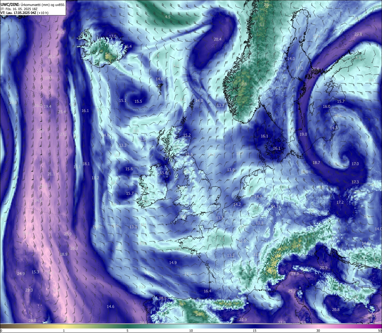Pick the map value '26.8'

coord(32,321)
